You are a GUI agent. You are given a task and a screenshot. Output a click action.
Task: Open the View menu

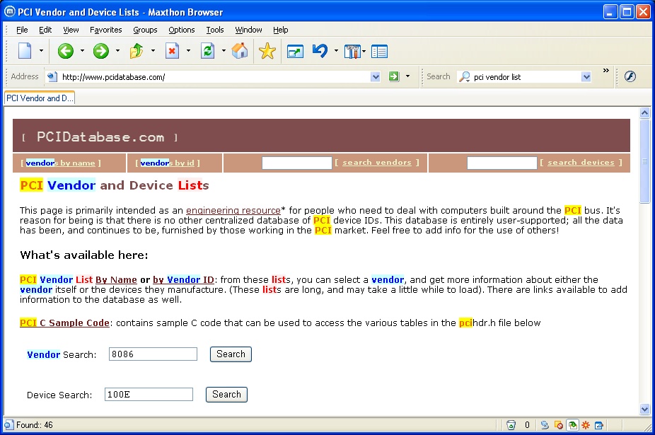click(x=71, y=30)
